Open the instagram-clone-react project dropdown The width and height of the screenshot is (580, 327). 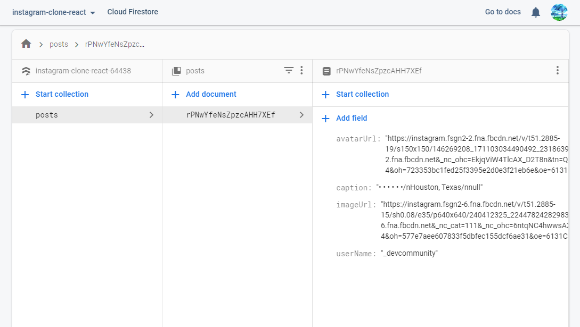[x=54, y=12]
